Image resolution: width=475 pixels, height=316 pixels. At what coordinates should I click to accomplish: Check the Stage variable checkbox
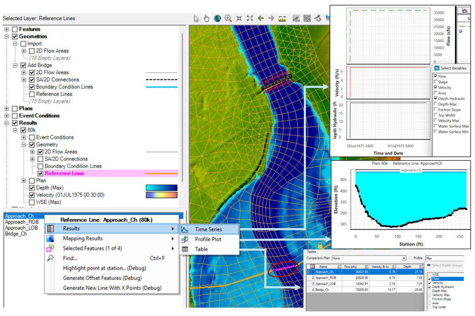[436, 82]
